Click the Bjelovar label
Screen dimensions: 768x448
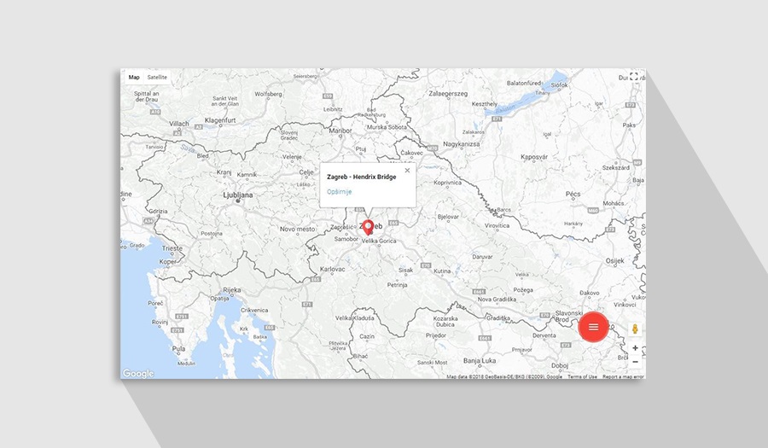[448, 217]
